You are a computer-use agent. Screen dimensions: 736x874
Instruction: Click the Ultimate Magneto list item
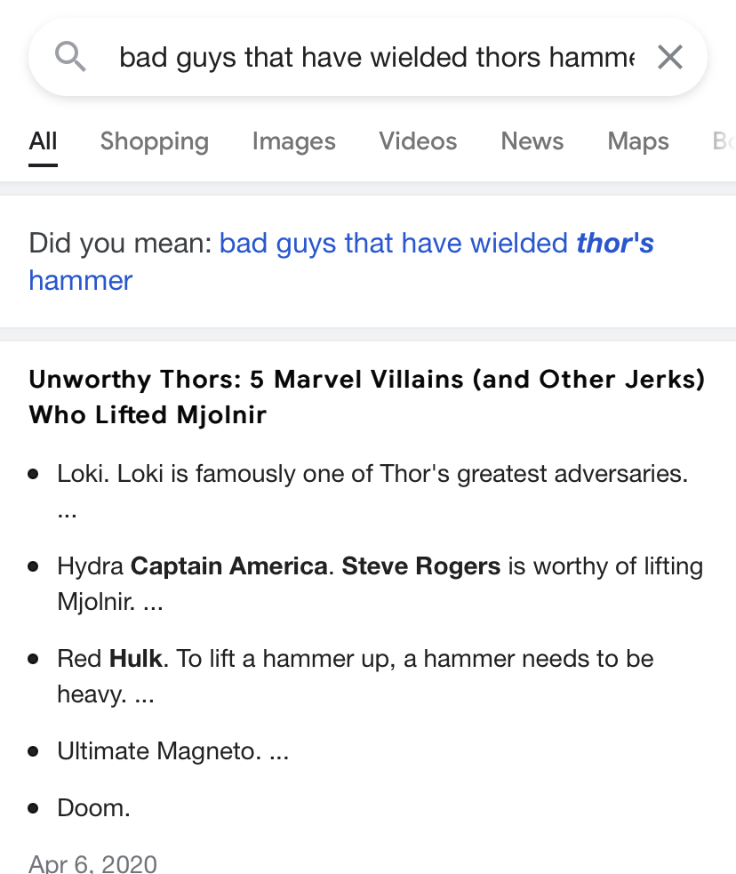[x=172, y=750]
